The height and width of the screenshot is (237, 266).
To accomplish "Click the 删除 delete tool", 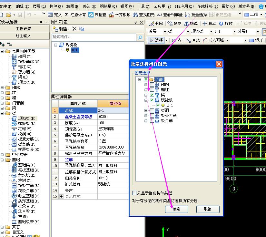I will coord(157,24).
